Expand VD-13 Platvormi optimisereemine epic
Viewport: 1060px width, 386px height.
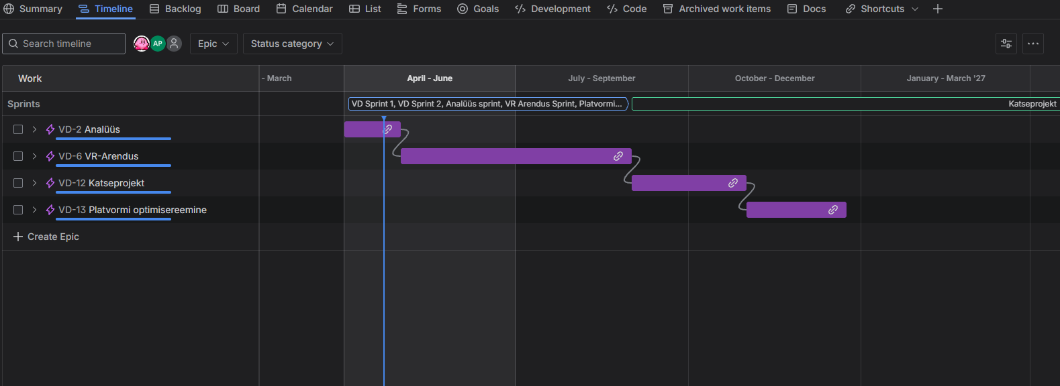[34, 210]
